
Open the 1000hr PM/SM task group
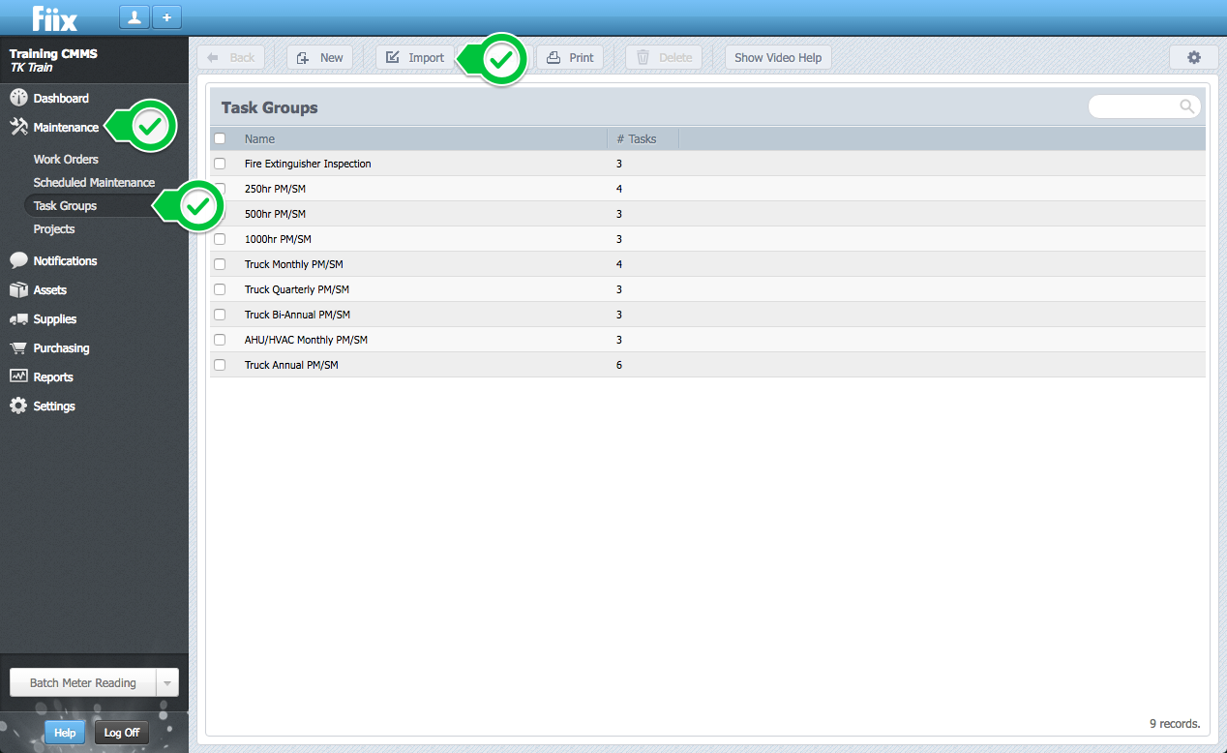[x=278, y=239]
